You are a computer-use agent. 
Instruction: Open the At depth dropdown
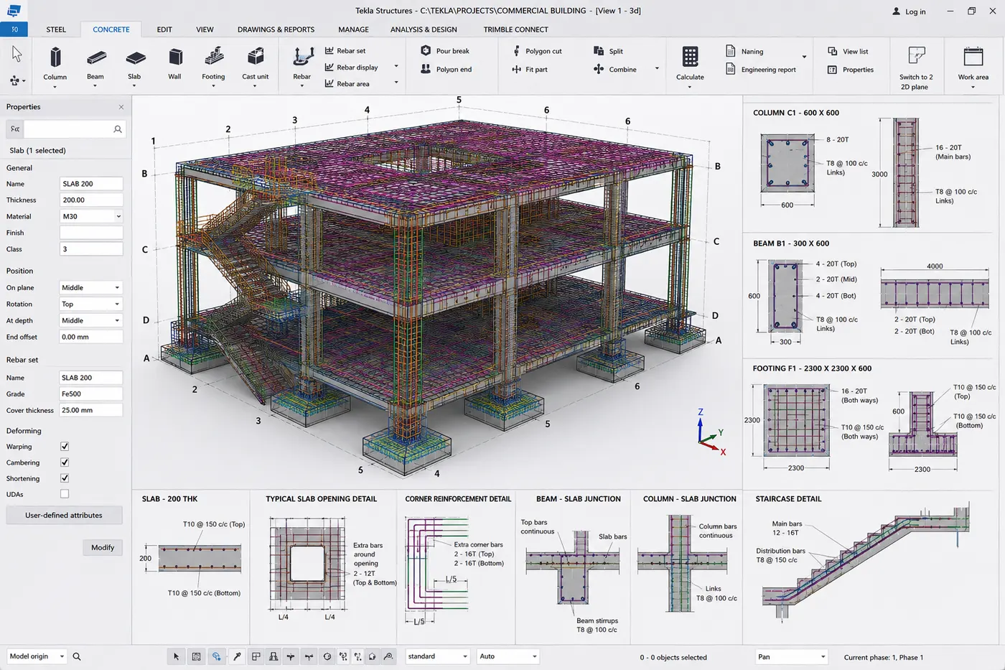click(91, 320)
